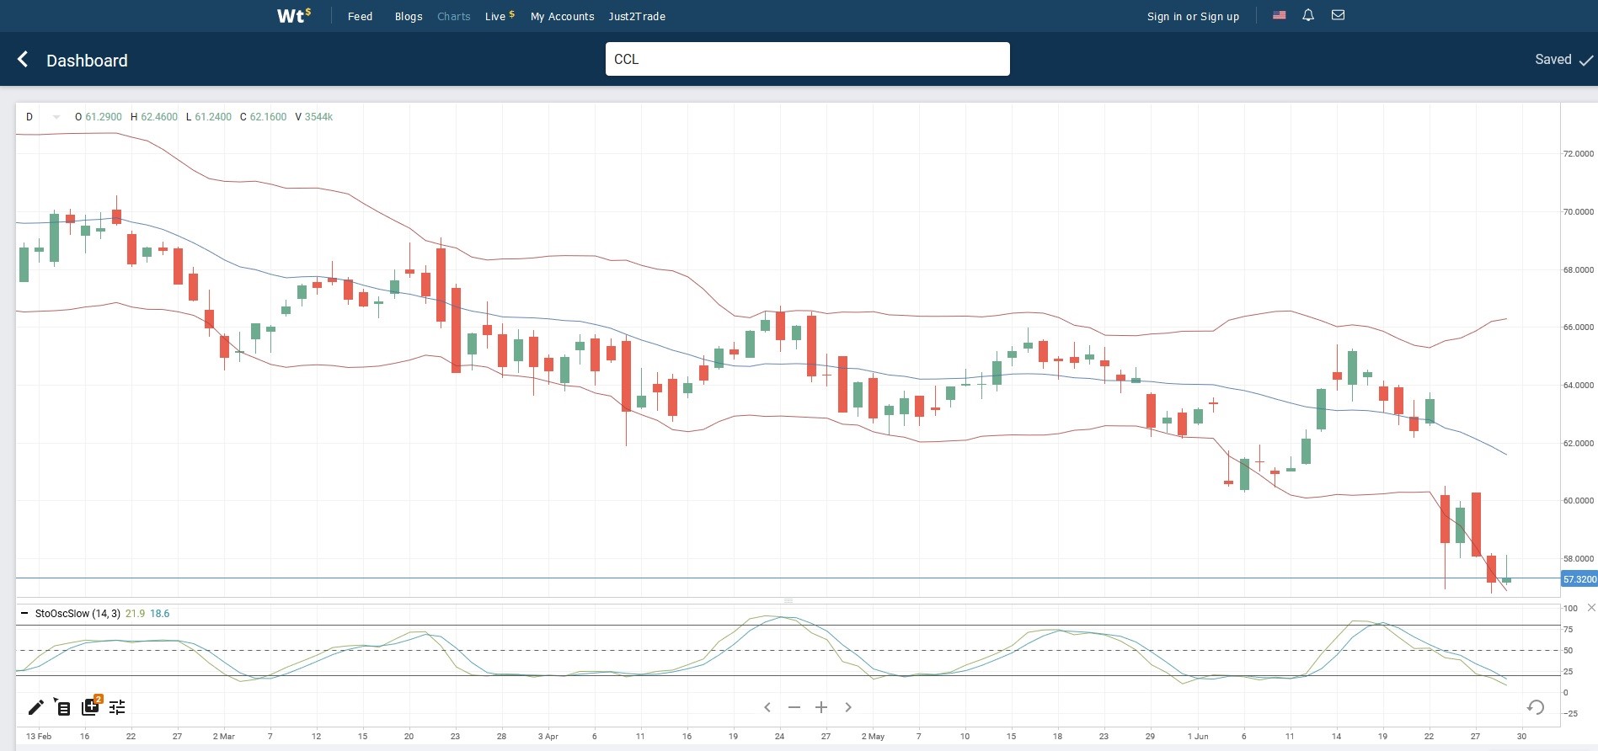1598x751 pixels.
Task: Select the pencil drawing tool
Action: pos(35,707)
